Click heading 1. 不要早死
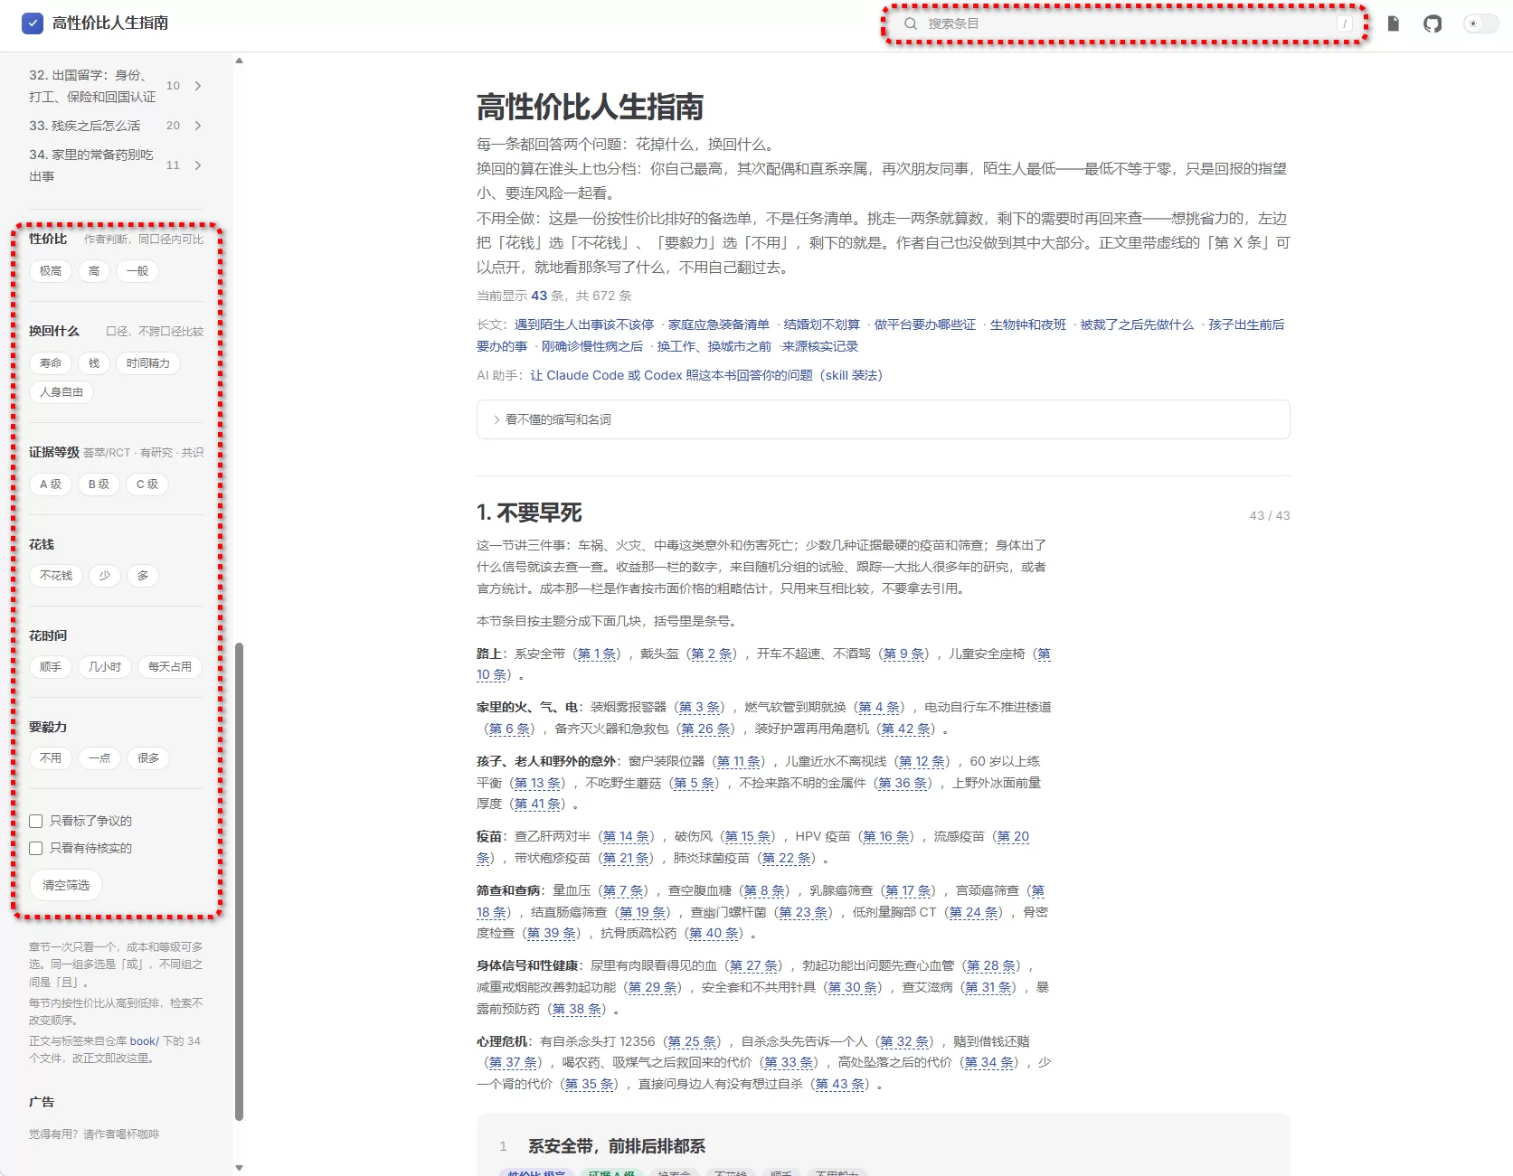 coord(529,513)
